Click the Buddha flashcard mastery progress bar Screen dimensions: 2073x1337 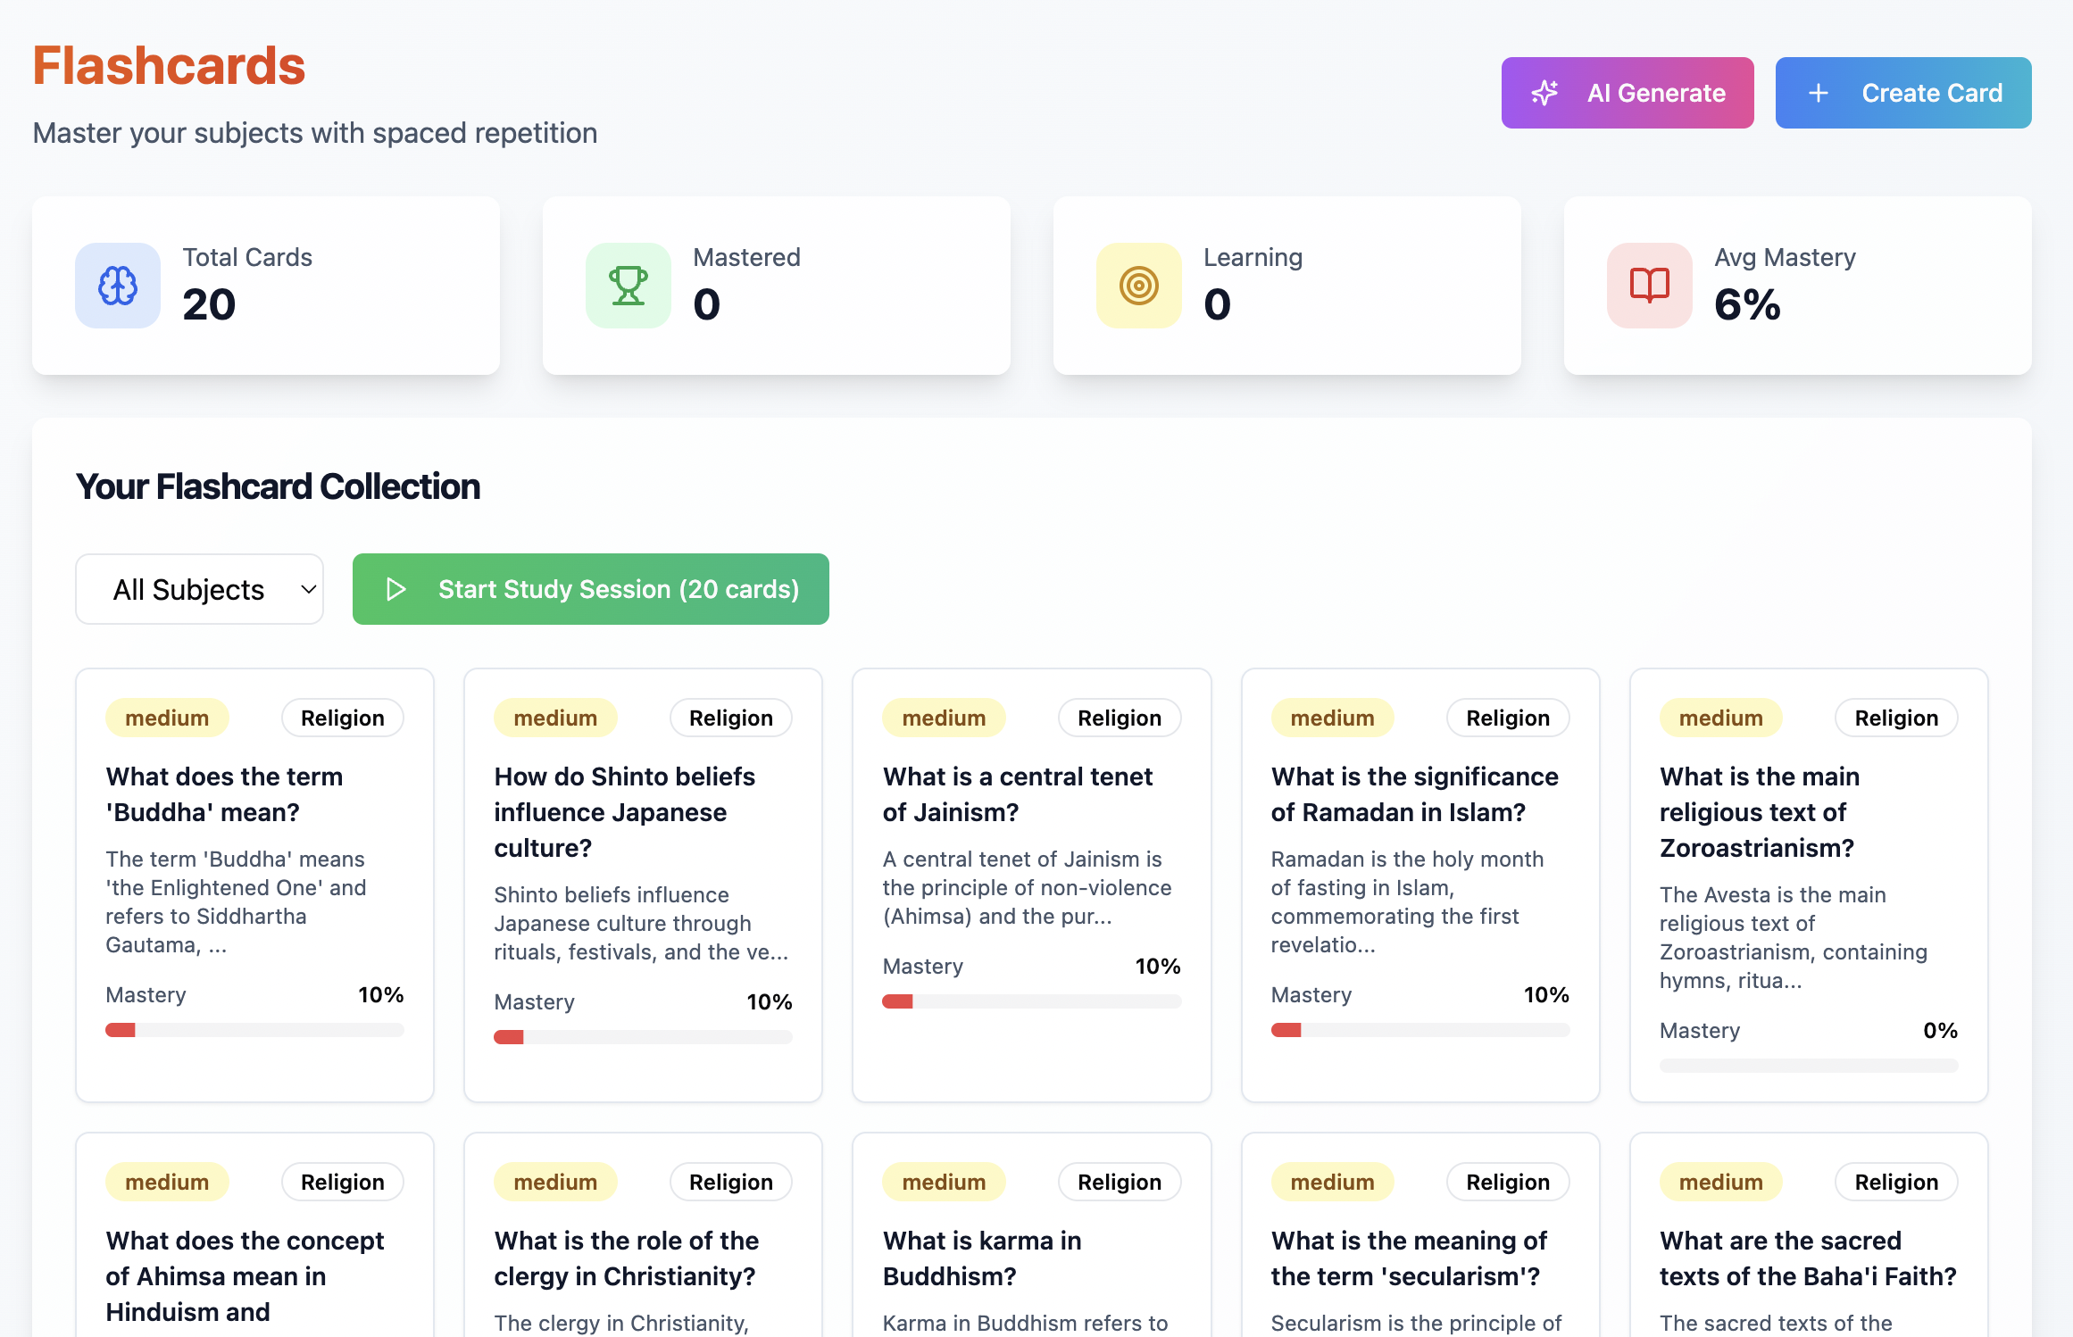[x=254, y=1030]
